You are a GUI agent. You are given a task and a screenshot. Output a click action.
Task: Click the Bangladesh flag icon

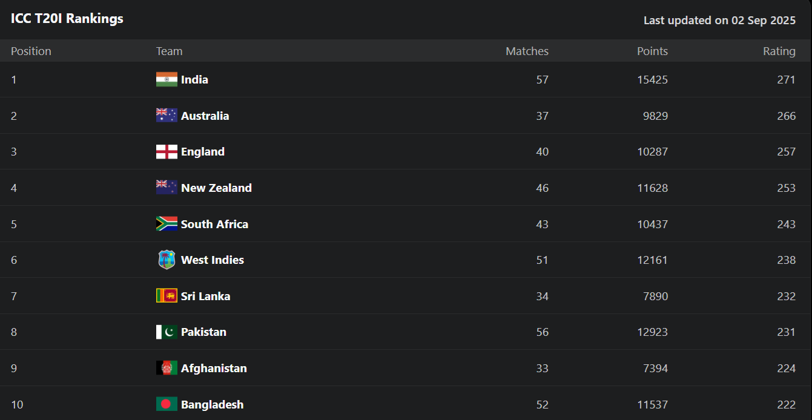click(x=167, y=404)
